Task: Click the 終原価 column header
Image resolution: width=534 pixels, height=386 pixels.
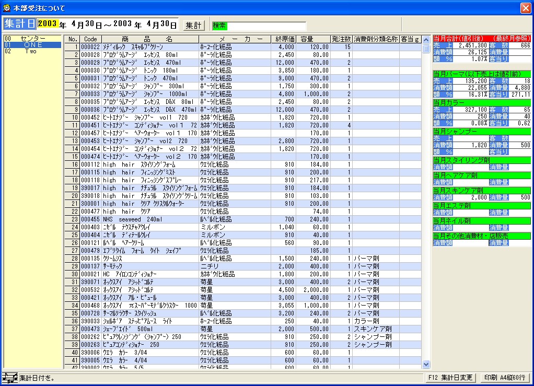Action: click(283, 39)
